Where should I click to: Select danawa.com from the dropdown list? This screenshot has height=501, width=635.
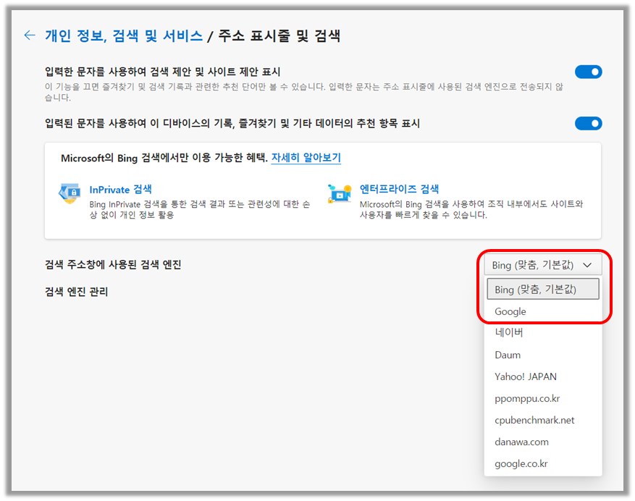click(542, 442)
